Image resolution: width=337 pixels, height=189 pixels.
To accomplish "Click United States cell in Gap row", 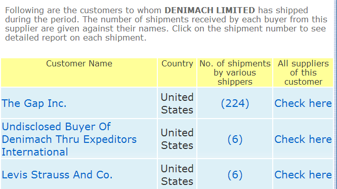I will [177, 103].
